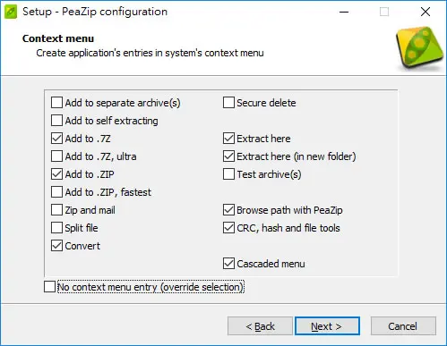Screen dimensions: 447x346
Task: Check the Split file checkbox
Action: [56, 228]
